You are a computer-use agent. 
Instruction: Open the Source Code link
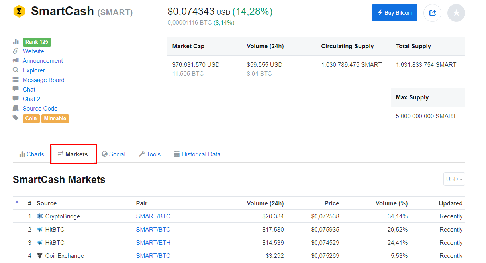(40, 109)
